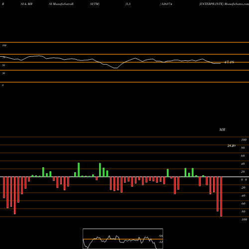The width and height of the screenshot is (249, 249).
Task: Click the mini overview chart thumbnail
Action: click(x=123, y=239)
